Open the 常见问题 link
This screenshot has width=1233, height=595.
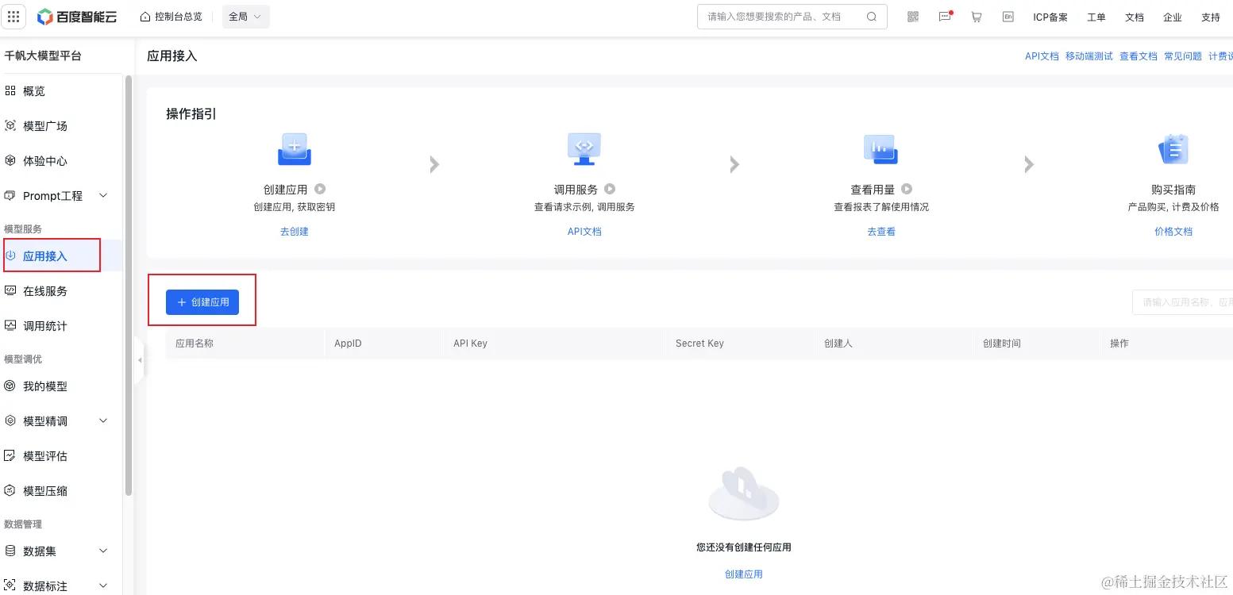coord(1183,56)
